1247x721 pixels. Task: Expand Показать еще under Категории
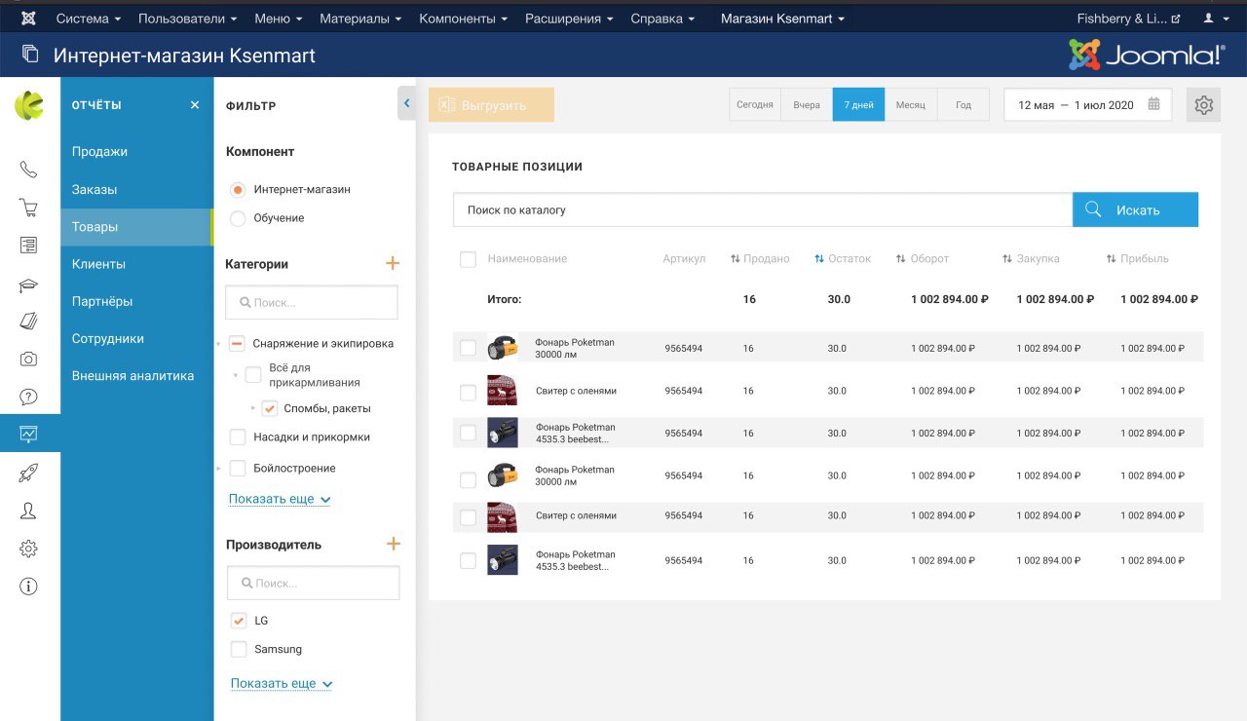coord(280,499)
